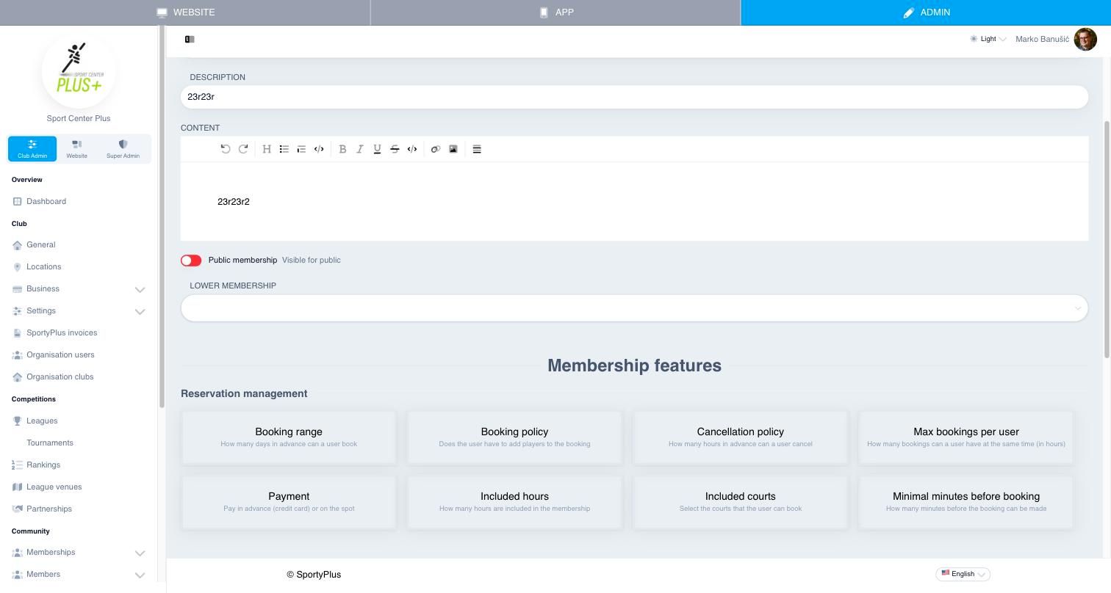The width and height of the screenshot is (1111, 593).
Task: Collapse the sidebar with the top-left panel icon
Action: 190,39
